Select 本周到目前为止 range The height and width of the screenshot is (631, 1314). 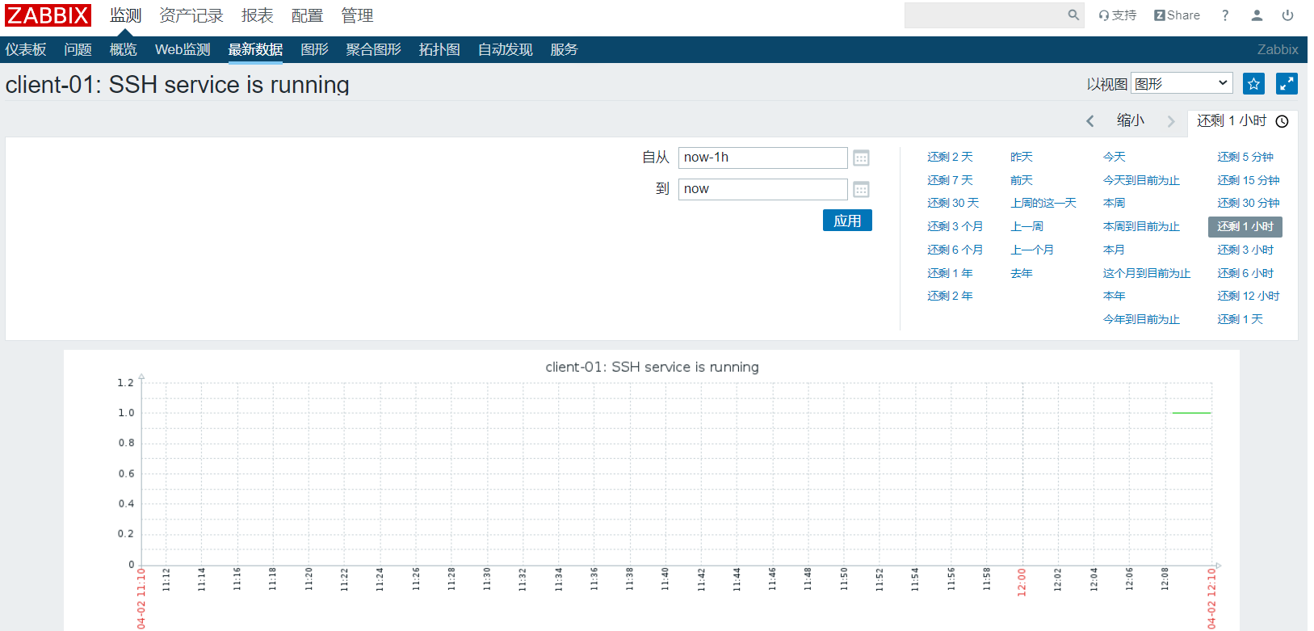[1141, 226]
